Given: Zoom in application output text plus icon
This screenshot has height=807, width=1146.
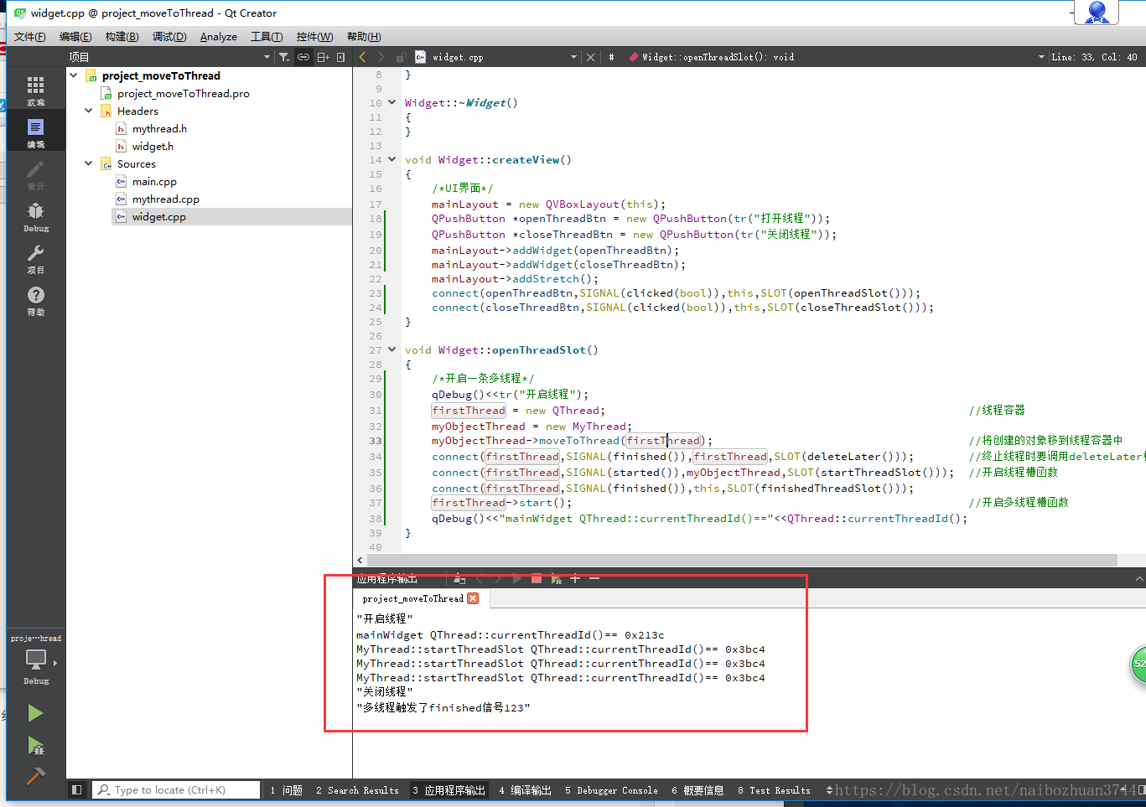Looking at the screenshot, I should point(575,578).
